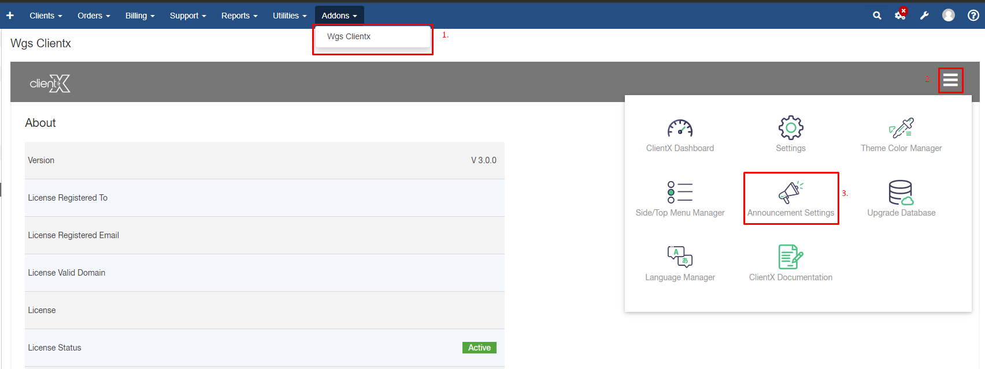Image resolution: width=985 pixels, height=369 pixels.
Task: Click the search magnifier icon
Action: click(877, 16)
